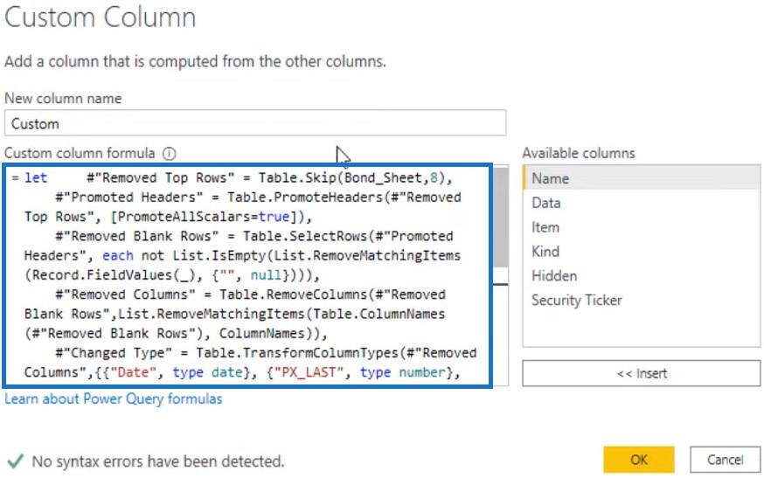Click PromoteAllScalars=true in formula
764x478 pixels.
pyautogui.click(x=205, y=217)
